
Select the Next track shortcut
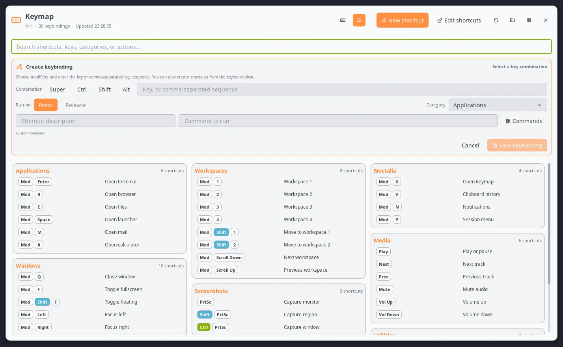point(458,264)
